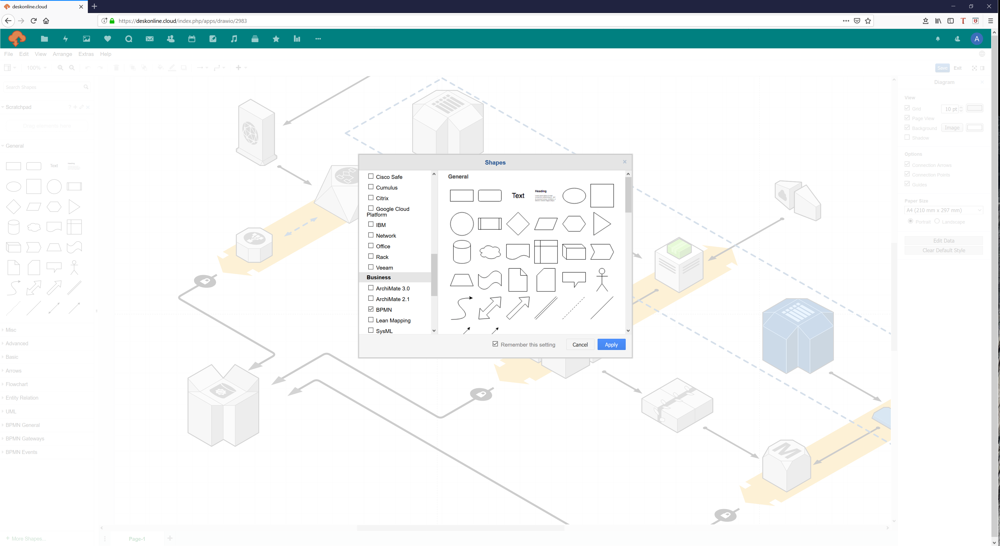Viewport: 1000px width, 546px height.
Task: Select the actor stick figure in Shapes dialog
Action: pos(602,280)
